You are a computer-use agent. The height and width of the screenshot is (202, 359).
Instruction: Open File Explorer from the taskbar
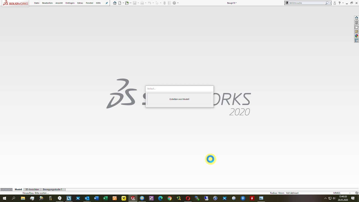click(x=23, y=198)
